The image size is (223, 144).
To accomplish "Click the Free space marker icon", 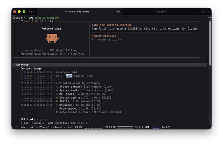I will coord(57,109).
